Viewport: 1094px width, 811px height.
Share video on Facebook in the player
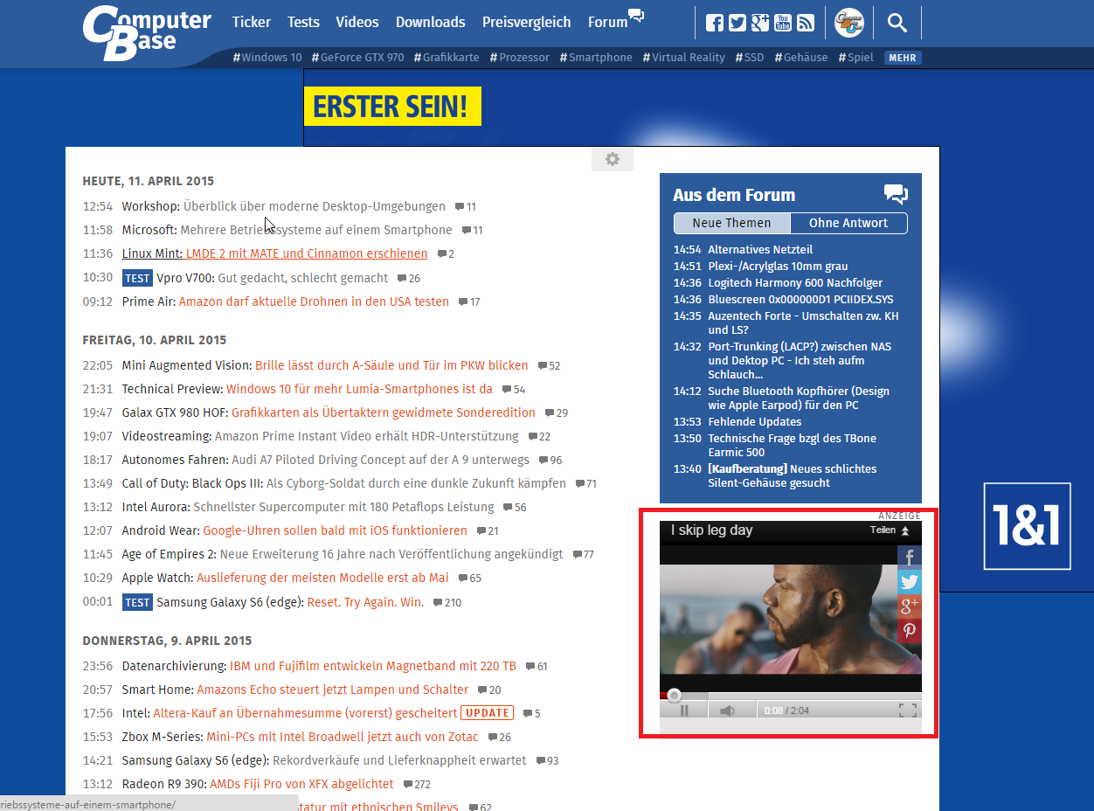[x=910, y=558]
